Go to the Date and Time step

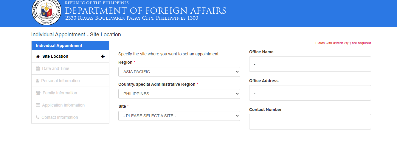coord(70,68)
